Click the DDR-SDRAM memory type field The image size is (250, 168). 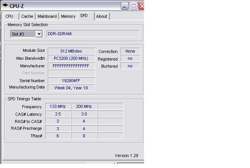93,34
